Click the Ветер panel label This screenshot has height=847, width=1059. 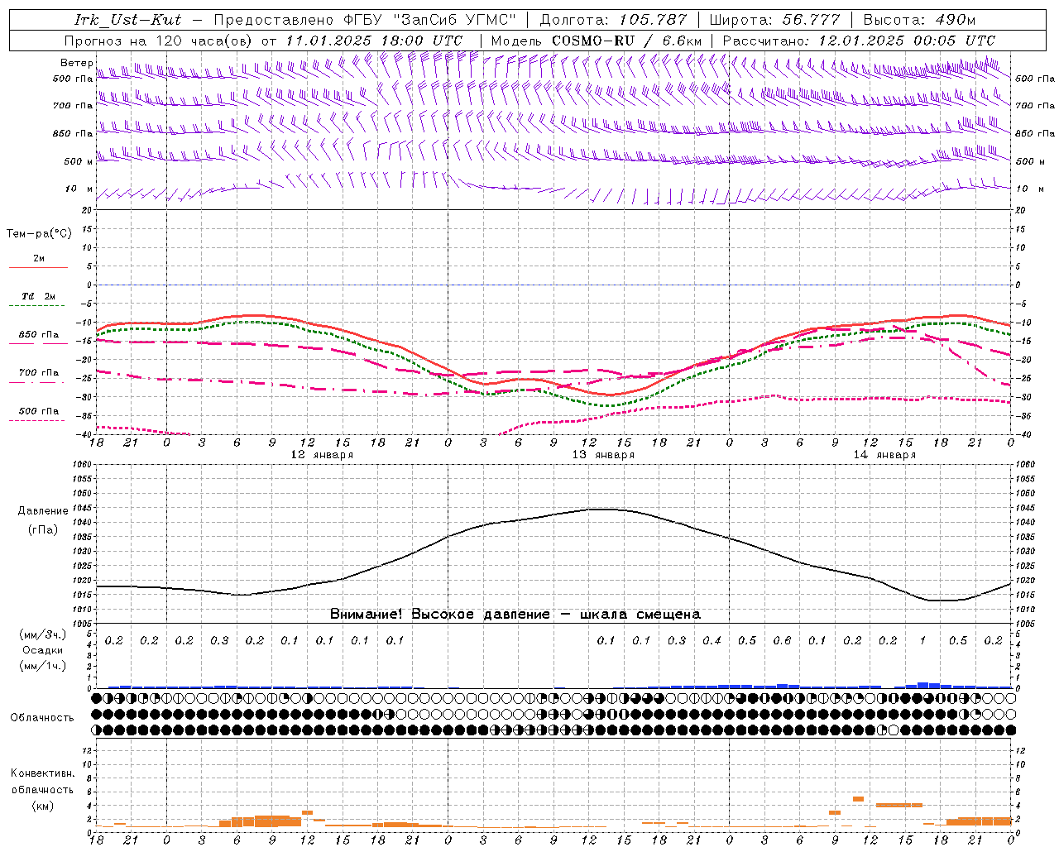click(x=76, y=63)
